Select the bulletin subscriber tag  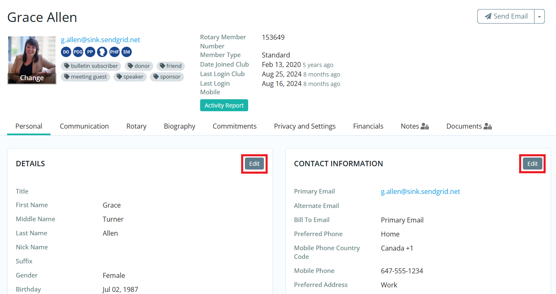coord(91,66)
